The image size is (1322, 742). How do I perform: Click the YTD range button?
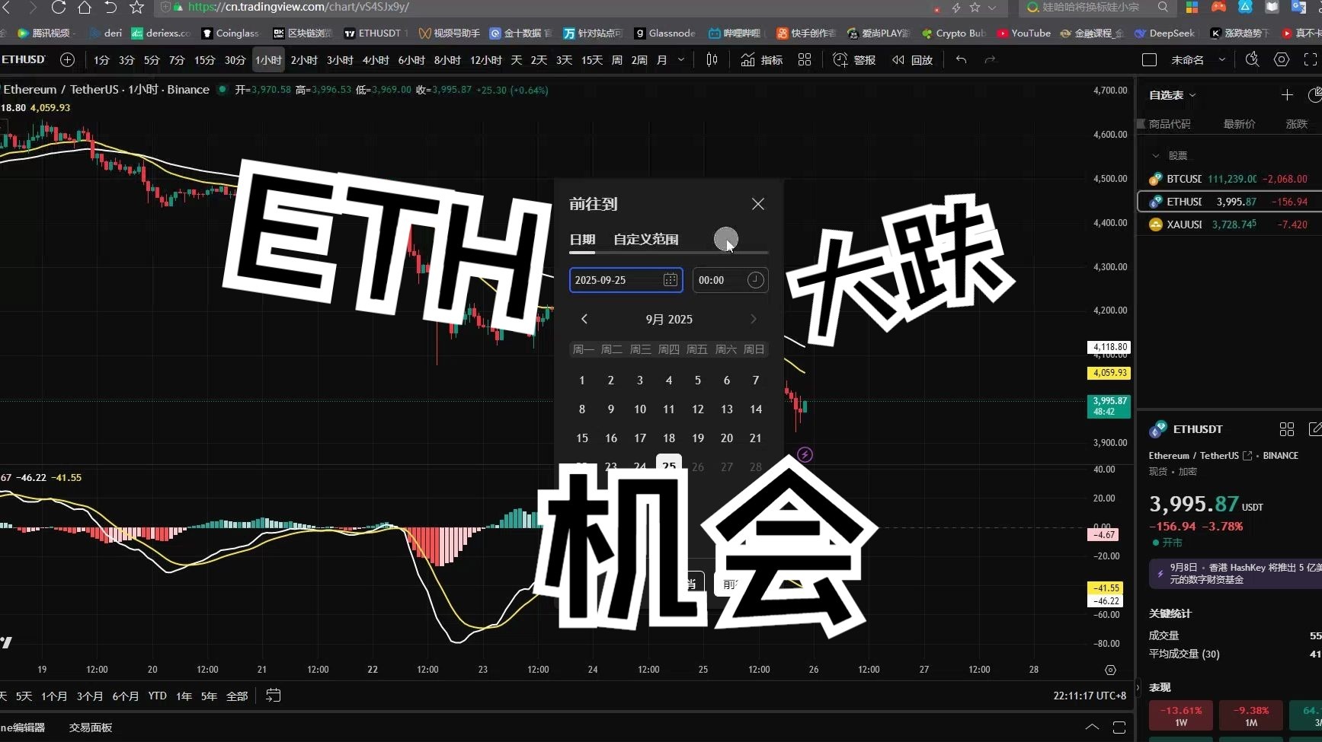(x=156, y=696)
